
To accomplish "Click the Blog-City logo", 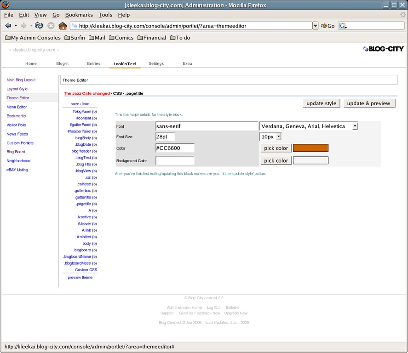I will (383, 49).
